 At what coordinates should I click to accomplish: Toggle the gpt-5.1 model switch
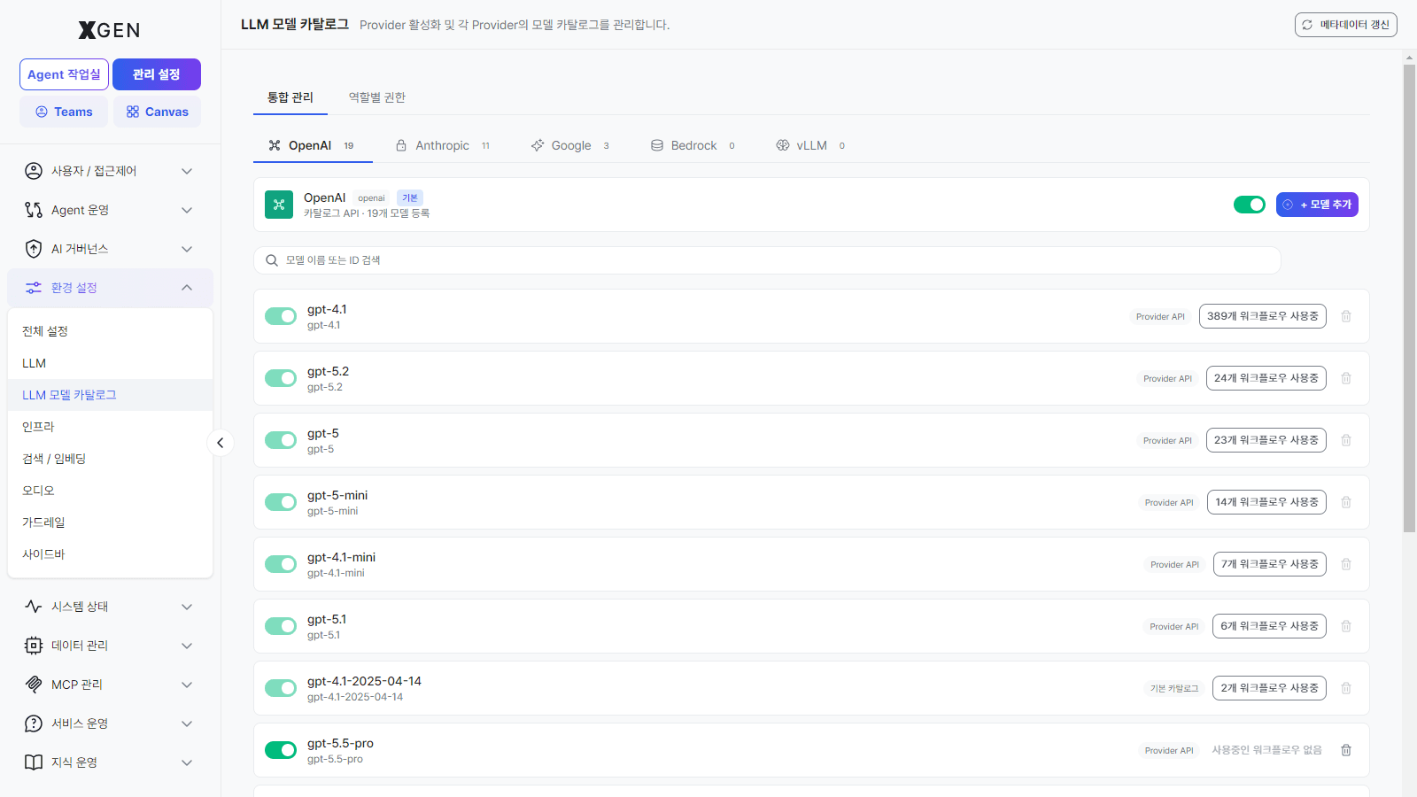point(281,626)
